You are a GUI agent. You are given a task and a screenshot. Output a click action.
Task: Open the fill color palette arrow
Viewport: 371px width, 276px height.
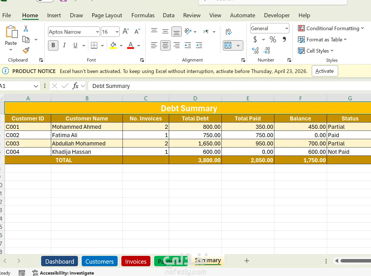pyautogui.click(x=121, y=45)
